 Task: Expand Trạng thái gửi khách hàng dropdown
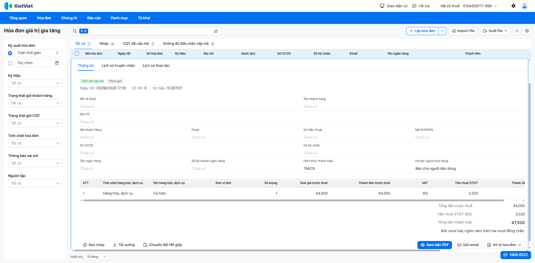(x=35, y=103)
